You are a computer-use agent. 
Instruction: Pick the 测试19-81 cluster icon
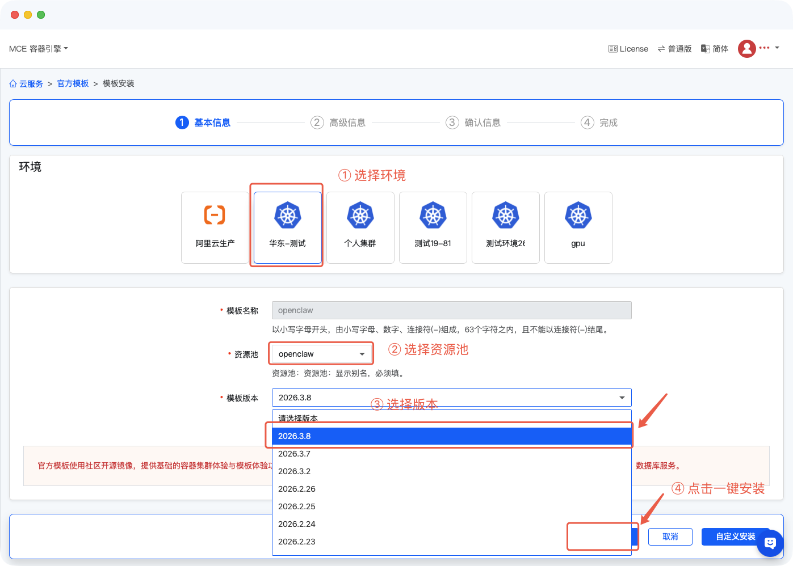(x=433, y=216)
